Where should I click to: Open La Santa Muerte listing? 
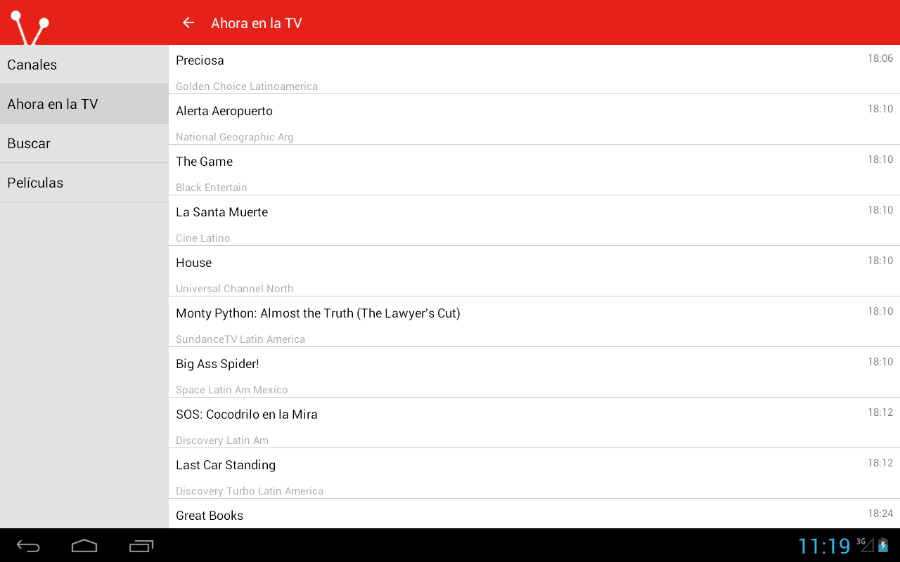point(534,221)
